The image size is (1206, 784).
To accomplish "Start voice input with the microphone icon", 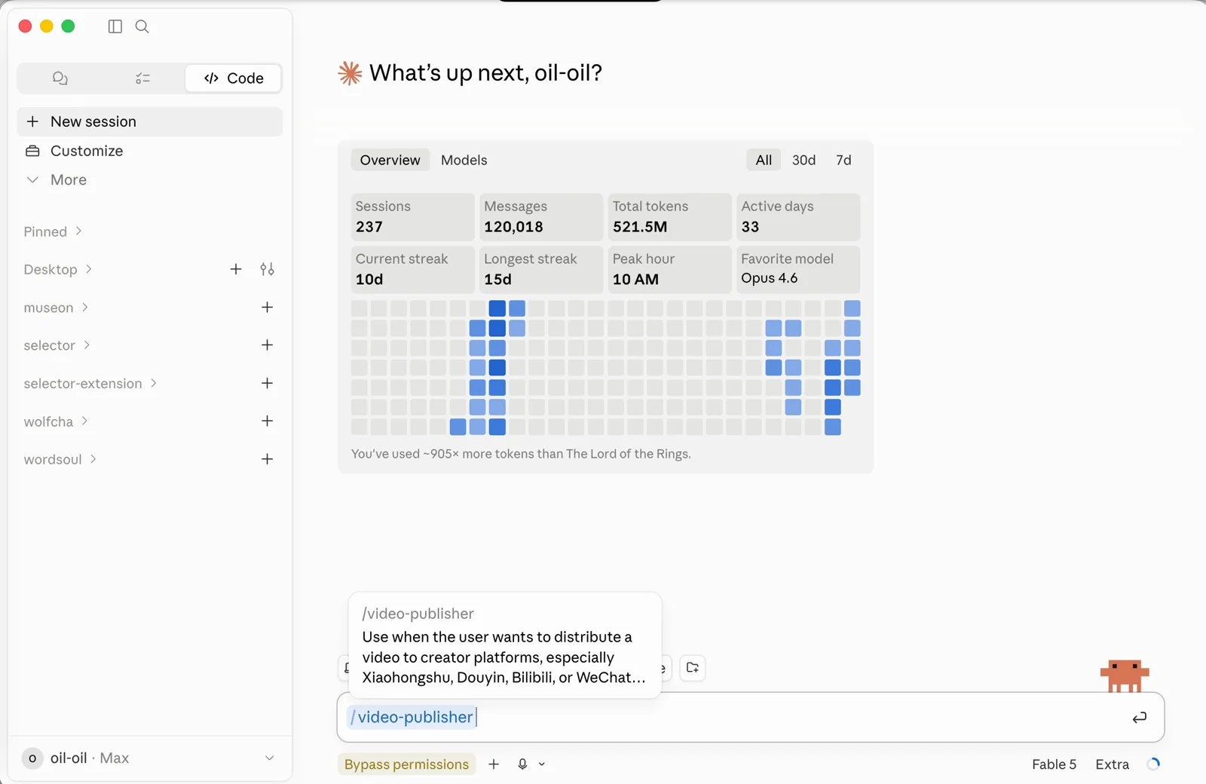I will coord(522,764).
